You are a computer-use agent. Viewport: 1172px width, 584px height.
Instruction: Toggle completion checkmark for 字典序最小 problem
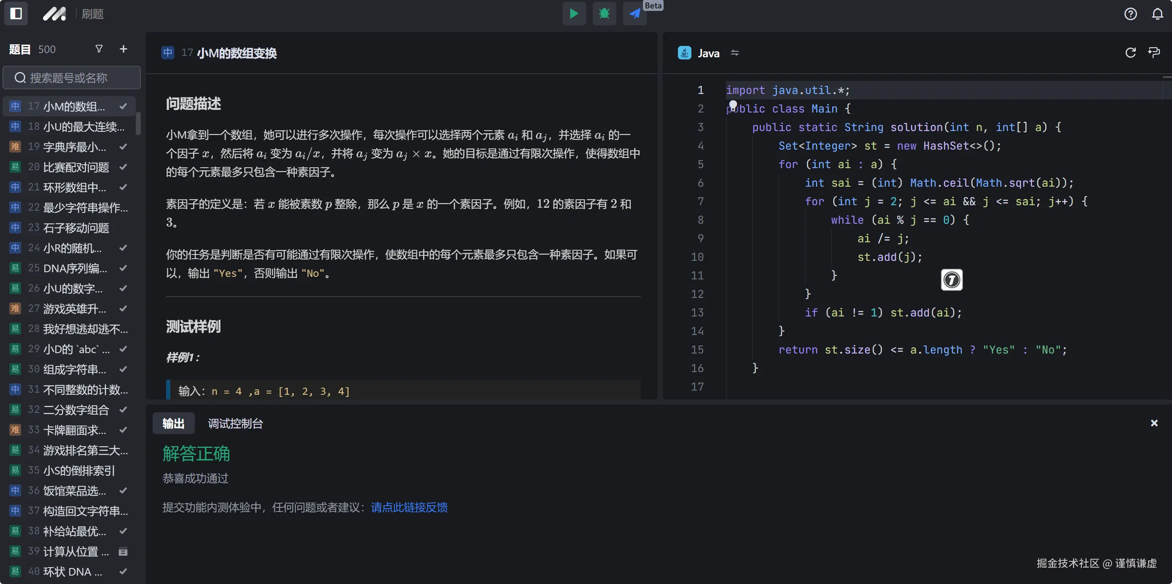click(x=123, y=147)
